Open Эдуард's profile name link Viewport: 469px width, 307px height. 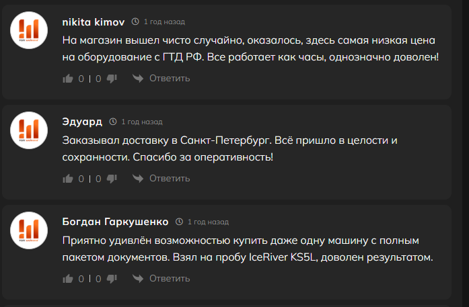[x=82, y=122]
